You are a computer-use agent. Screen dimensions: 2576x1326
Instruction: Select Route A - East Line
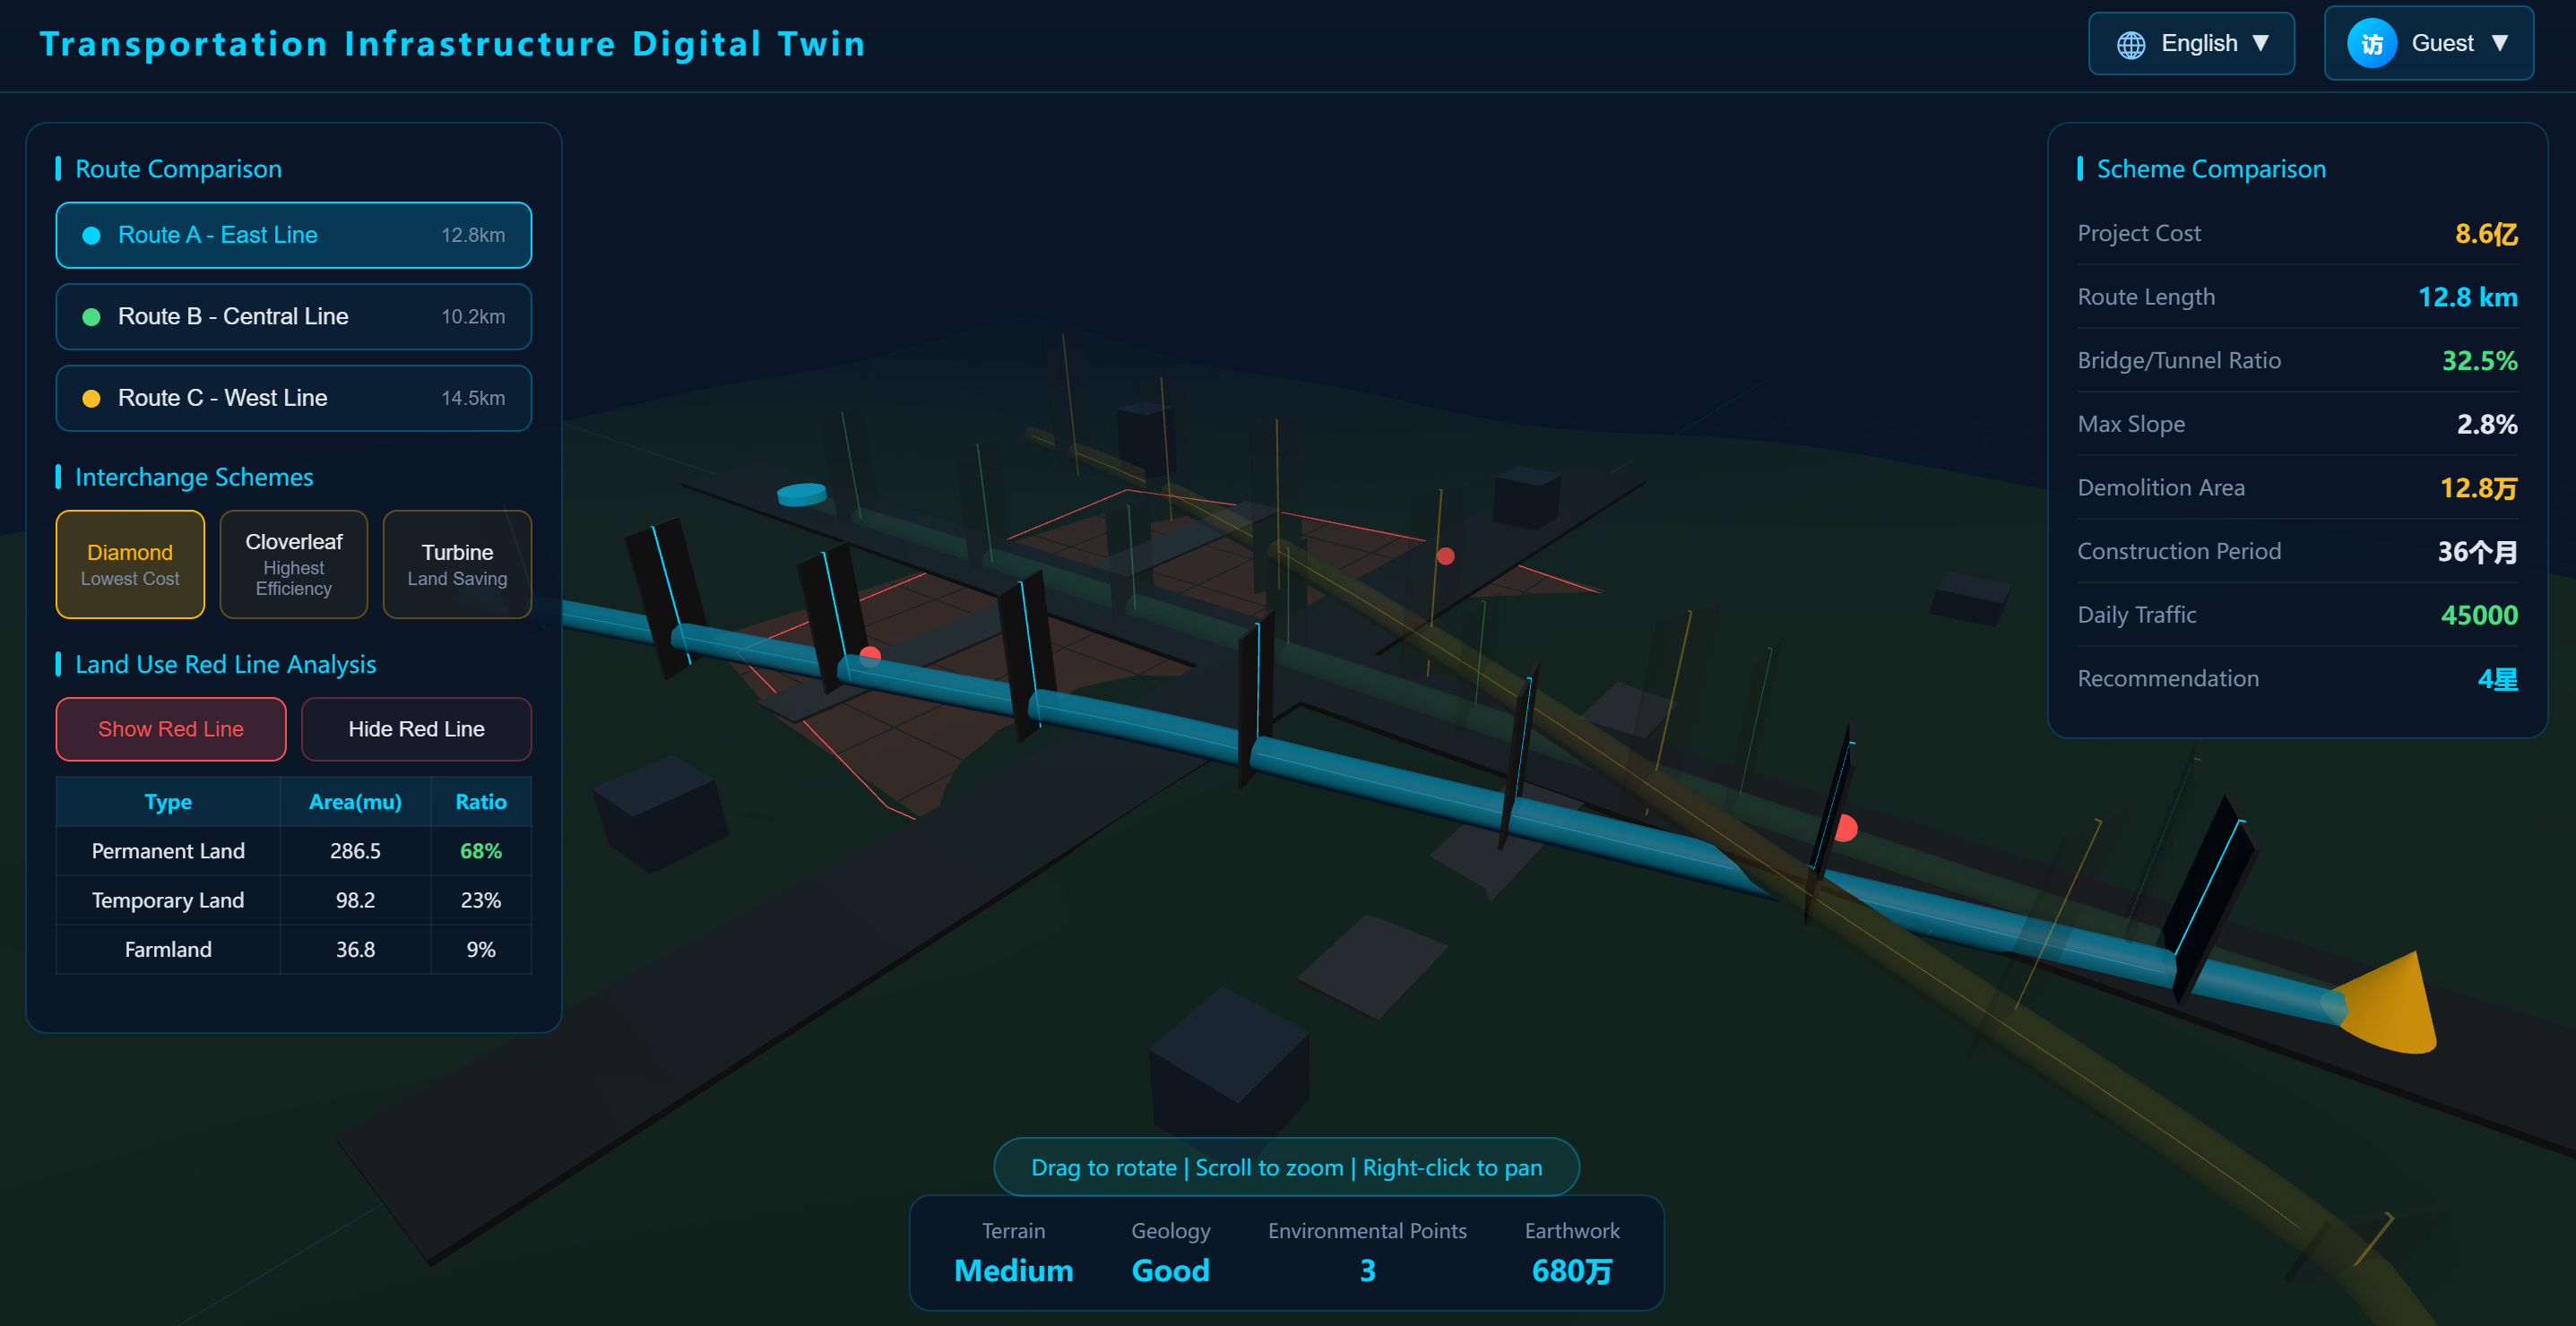[x=293, y=236]
